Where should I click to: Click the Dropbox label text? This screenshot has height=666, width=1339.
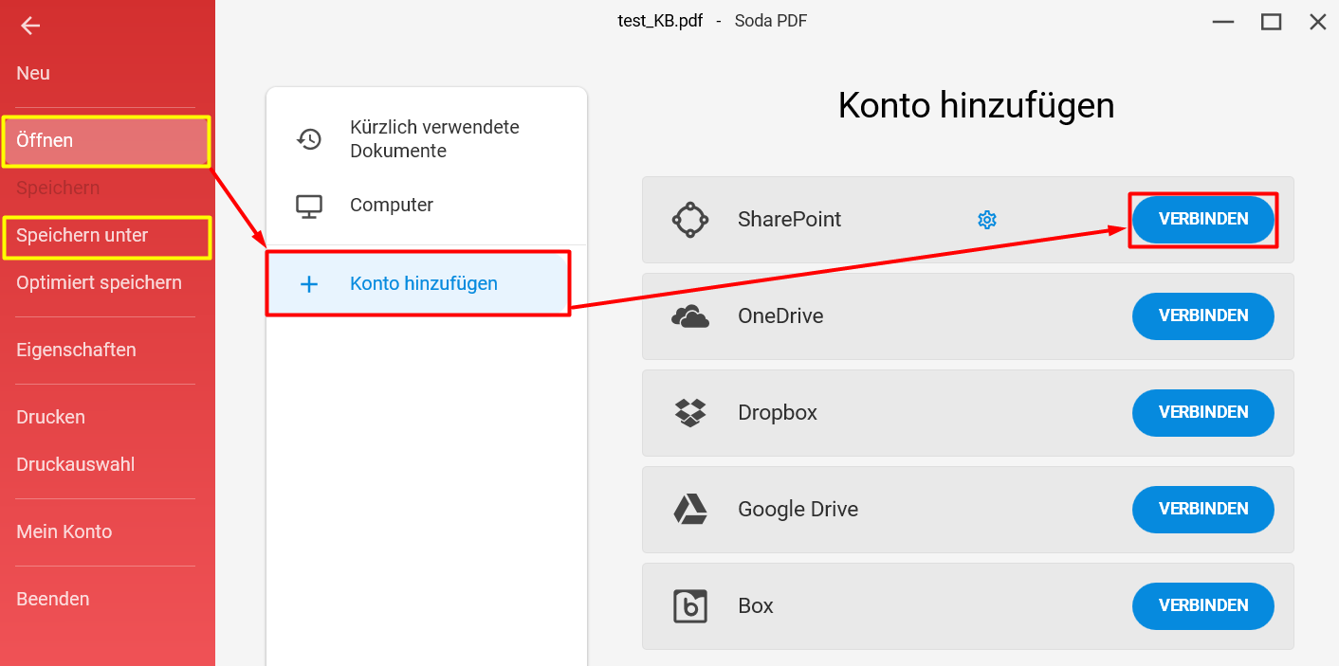pos(778,413)
